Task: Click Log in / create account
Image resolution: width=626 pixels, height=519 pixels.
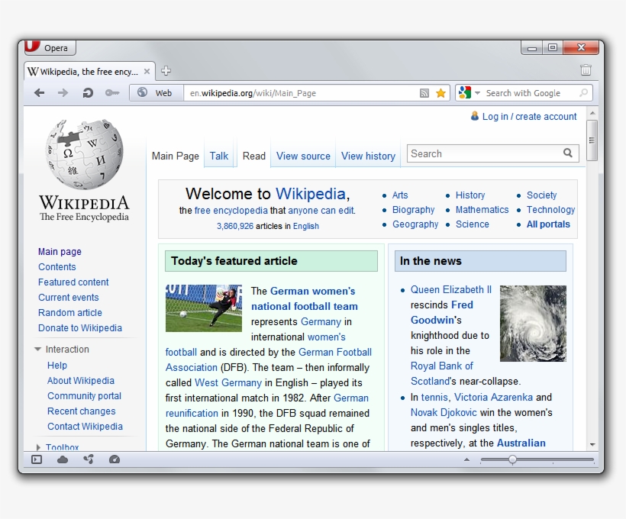Action: point(529,117)
